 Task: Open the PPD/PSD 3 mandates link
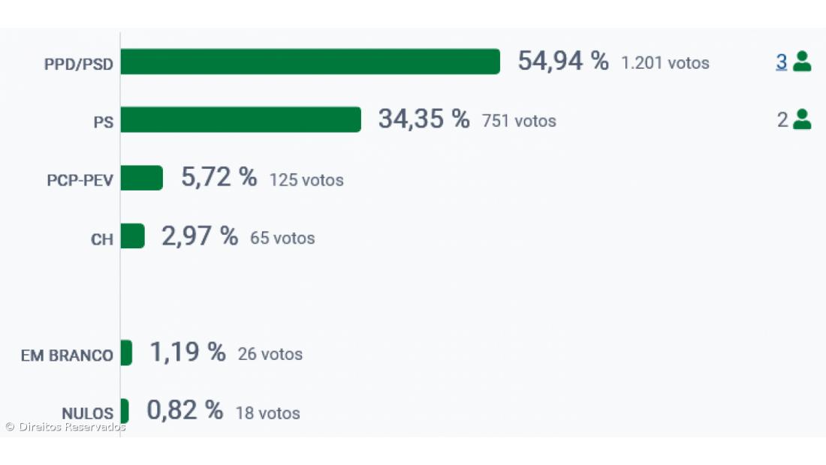pyautogui.click(x=782, y=62)
